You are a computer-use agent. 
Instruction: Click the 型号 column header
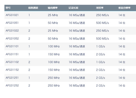pos(8,8)
